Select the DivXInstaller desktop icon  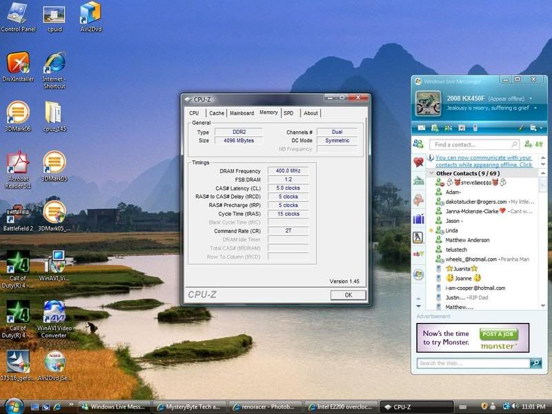18,67
